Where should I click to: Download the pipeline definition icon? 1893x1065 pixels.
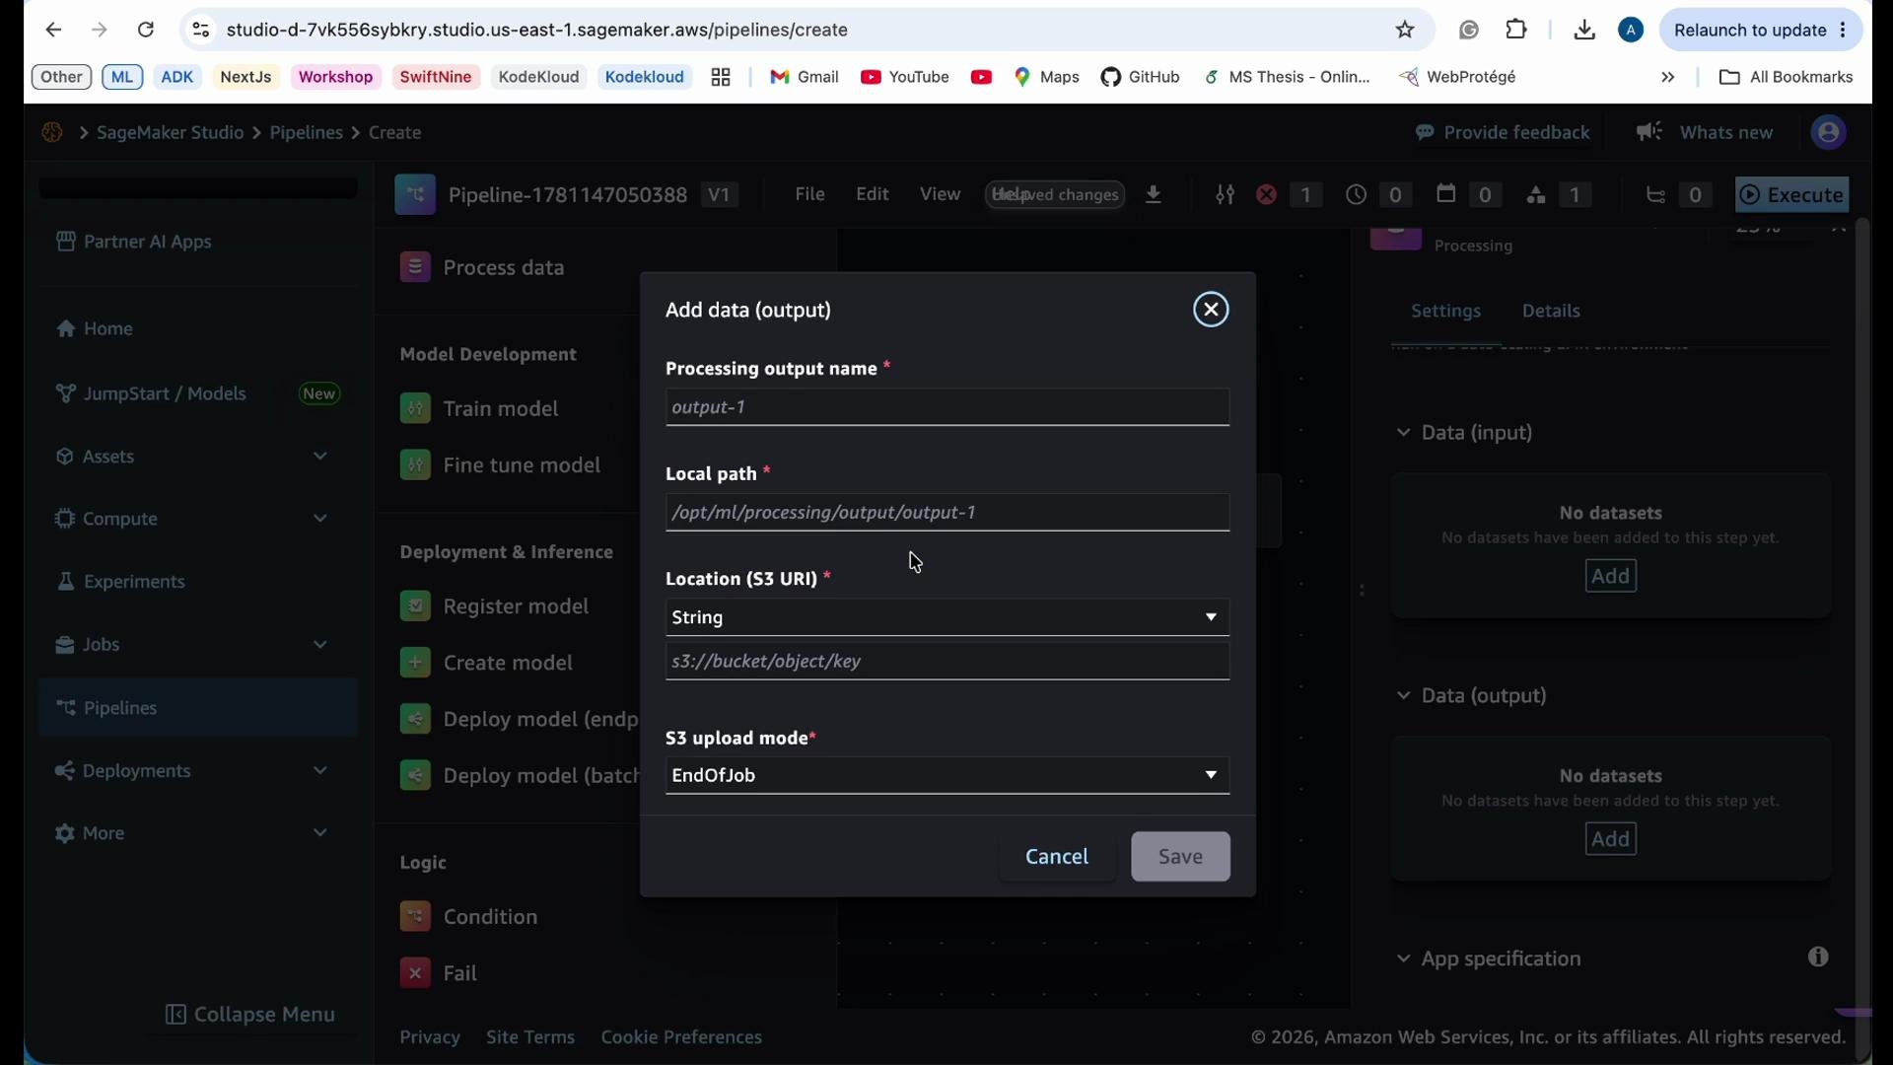(1154, 195)
